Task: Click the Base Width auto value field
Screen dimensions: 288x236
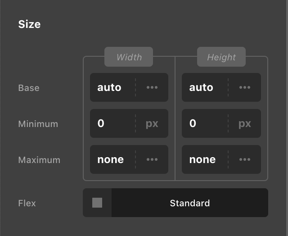Action: pos(112,87)
